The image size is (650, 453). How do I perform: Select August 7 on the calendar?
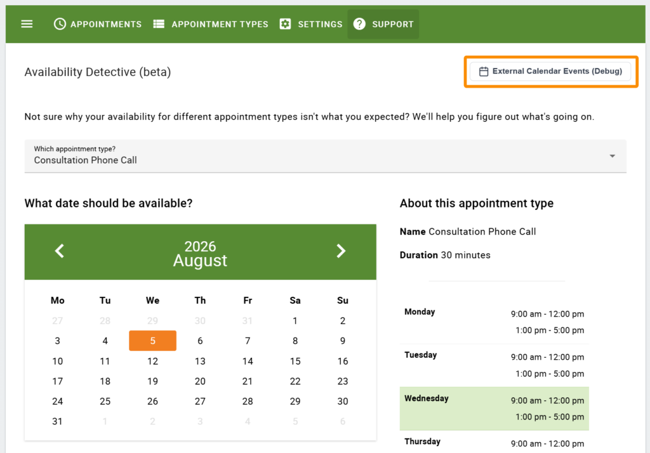[x=248, y=341]
